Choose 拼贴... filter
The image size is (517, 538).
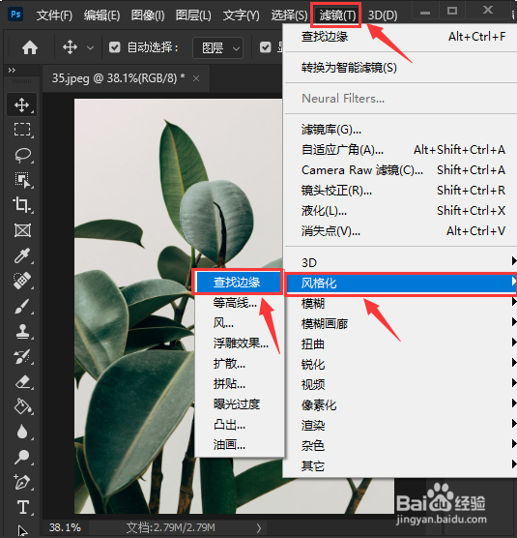(x=240, y=384)
